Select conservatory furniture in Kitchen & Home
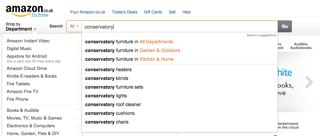This screenshot has width=320, height=136. coord(129,59)
